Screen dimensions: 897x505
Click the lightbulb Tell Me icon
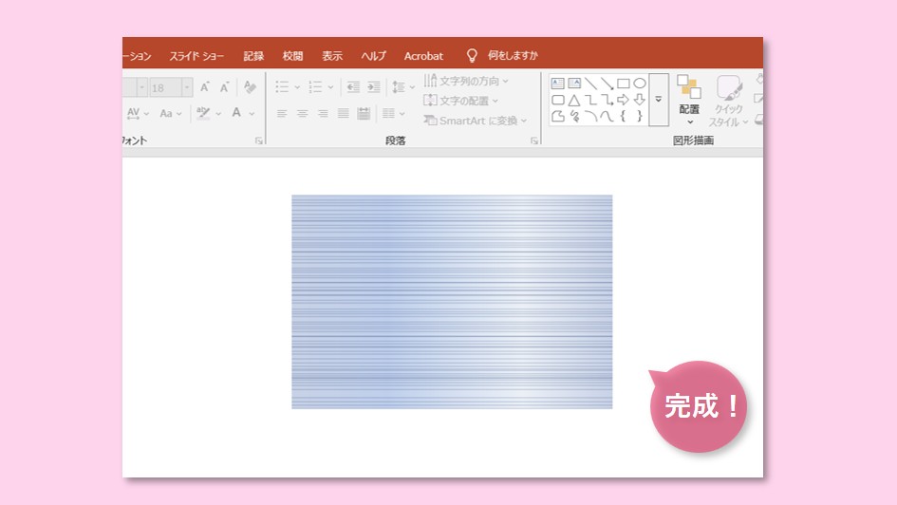472,55
